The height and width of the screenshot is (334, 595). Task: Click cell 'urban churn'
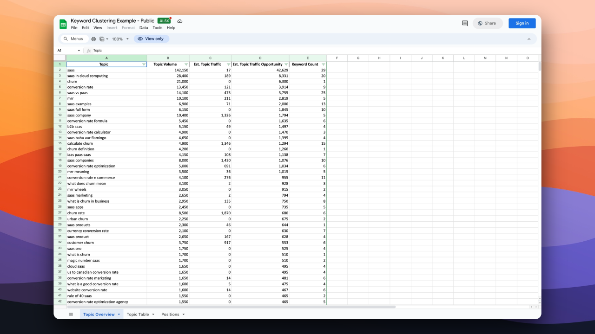106,219
